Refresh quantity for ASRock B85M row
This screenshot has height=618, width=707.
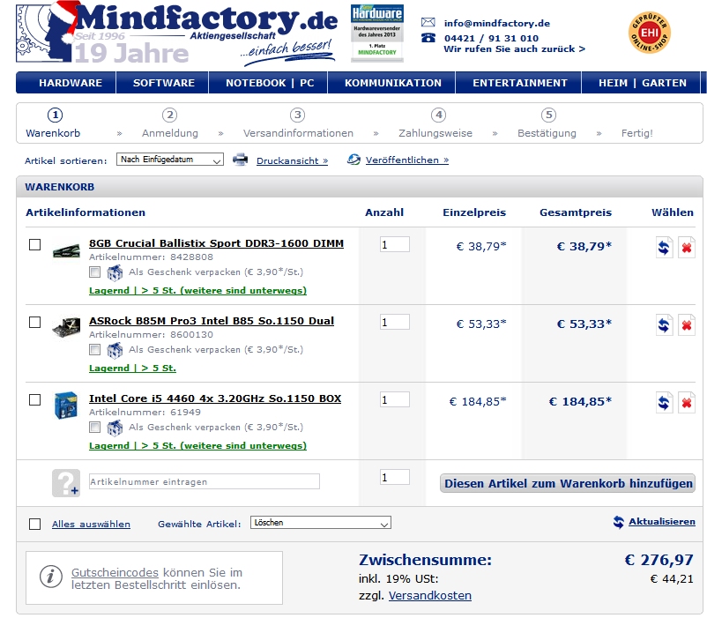tap(664, 325)
